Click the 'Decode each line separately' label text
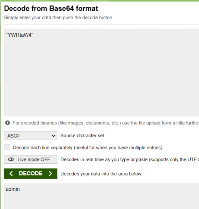 point(88,148)
